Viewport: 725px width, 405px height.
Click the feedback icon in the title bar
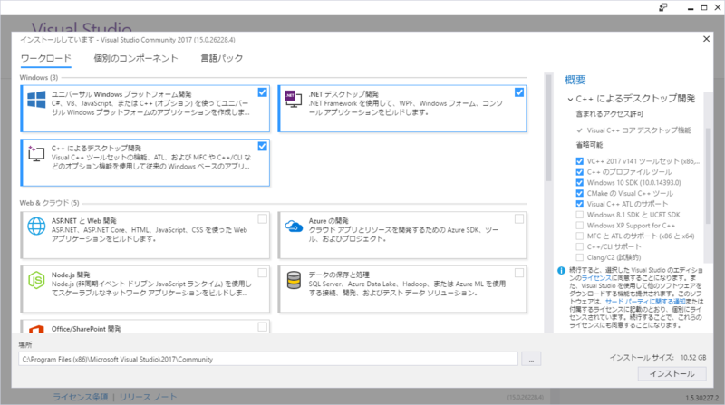[663, 7]
